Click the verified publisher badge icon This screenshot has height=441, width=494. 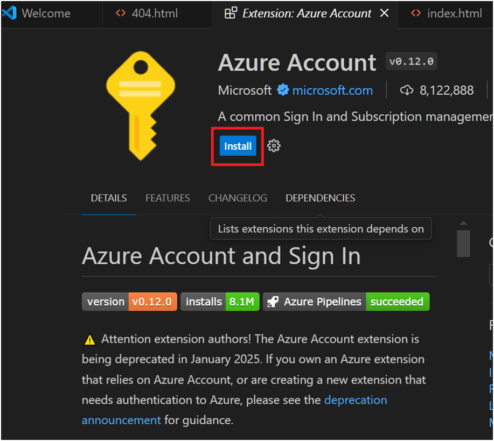point(283,90)
